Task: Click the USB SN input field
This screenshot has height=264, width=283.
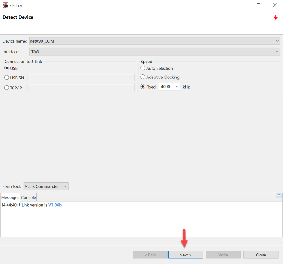Action: [81, 78]
